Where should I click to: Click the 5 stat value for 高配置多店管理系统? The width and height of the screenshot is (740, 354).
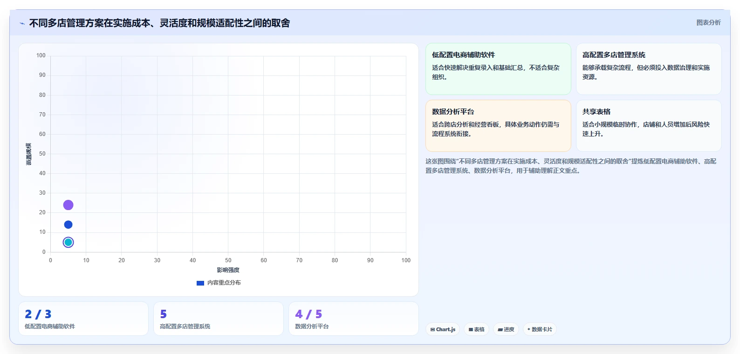(x=164, y=314)
